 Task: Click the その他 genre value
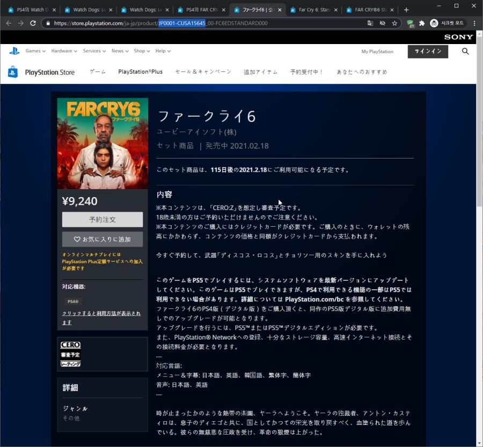tap(71, 418)
